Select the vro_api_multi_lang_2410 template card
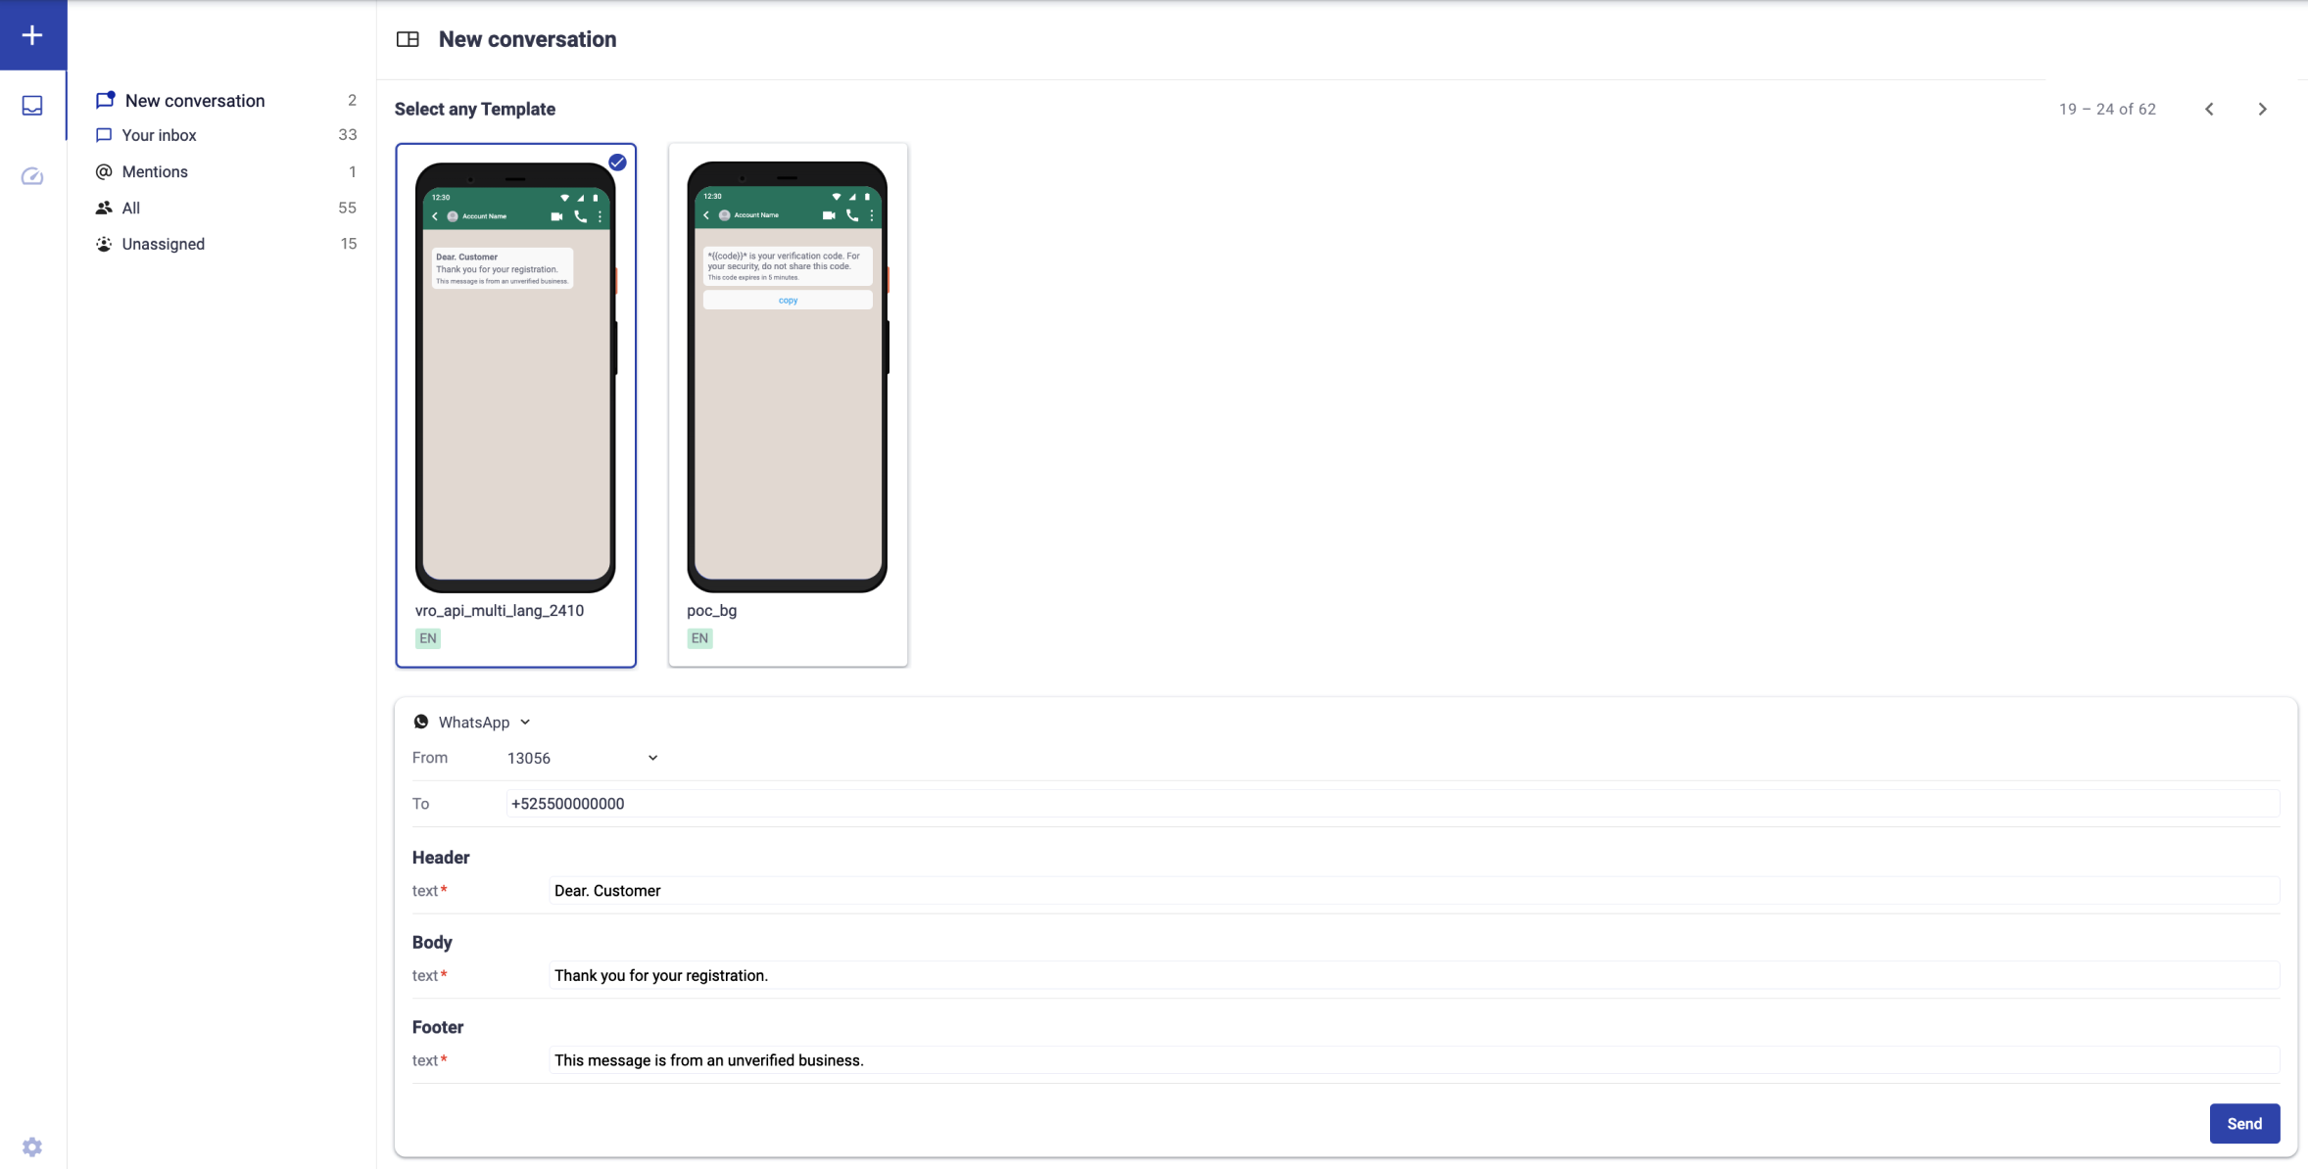This screenshot has width=2308, height=1169. coord(515,403)
